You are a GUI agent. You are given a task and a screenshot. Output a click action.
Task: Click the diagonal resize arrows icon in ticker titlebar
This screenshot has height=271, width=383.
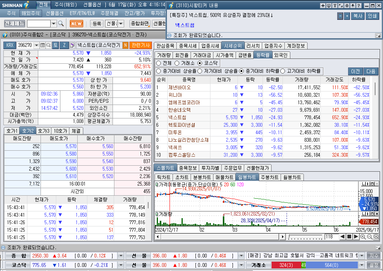coord(341,5)
